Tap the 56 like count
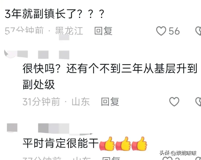This screenshot has height=160, width=201. coord(174,31)
